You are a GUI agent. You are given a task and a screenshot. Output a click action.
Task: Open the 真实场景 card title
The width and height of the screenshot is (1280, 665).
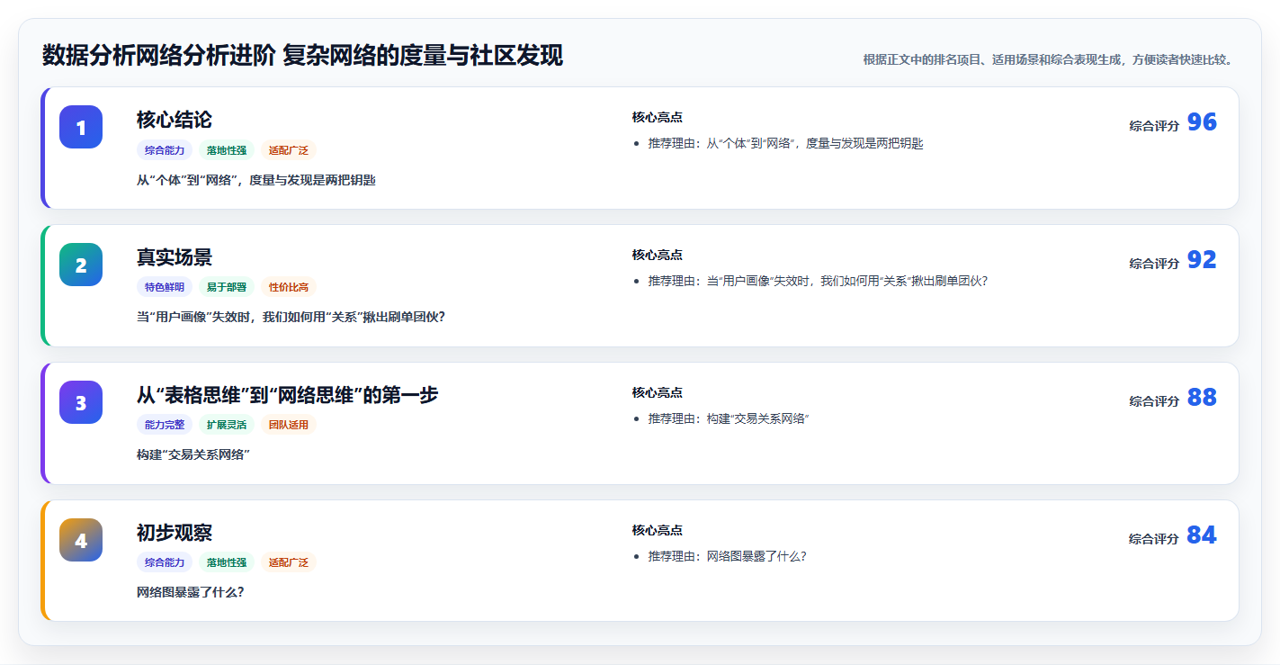(x=175, y=257)
